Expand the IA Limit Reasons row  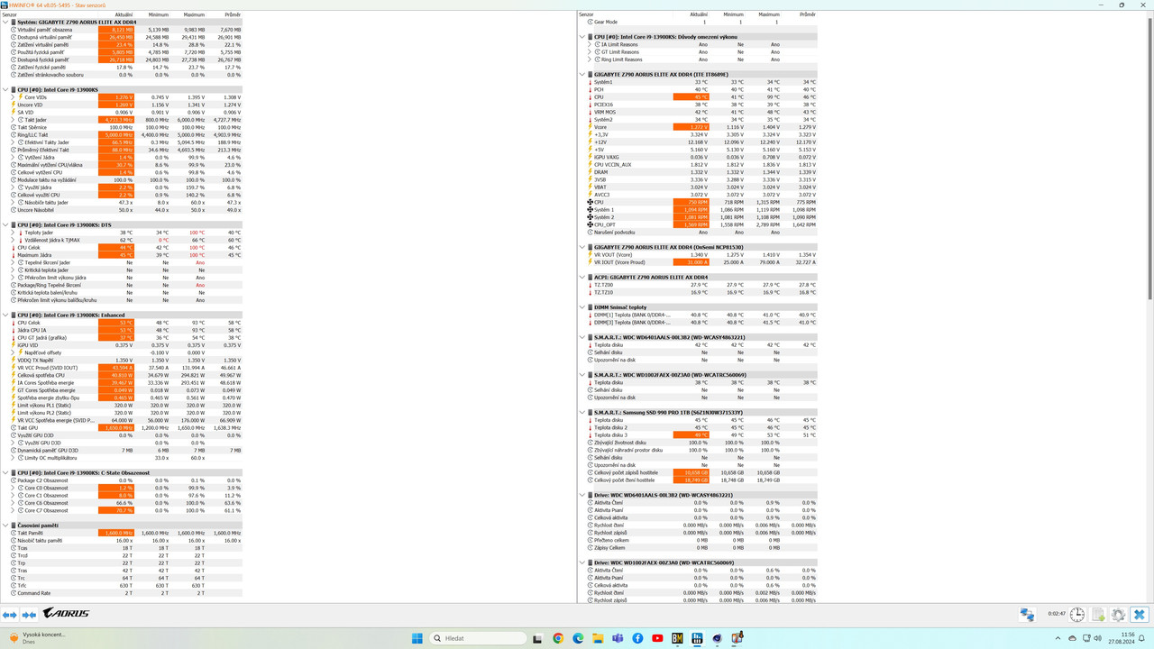click(591, 44)
